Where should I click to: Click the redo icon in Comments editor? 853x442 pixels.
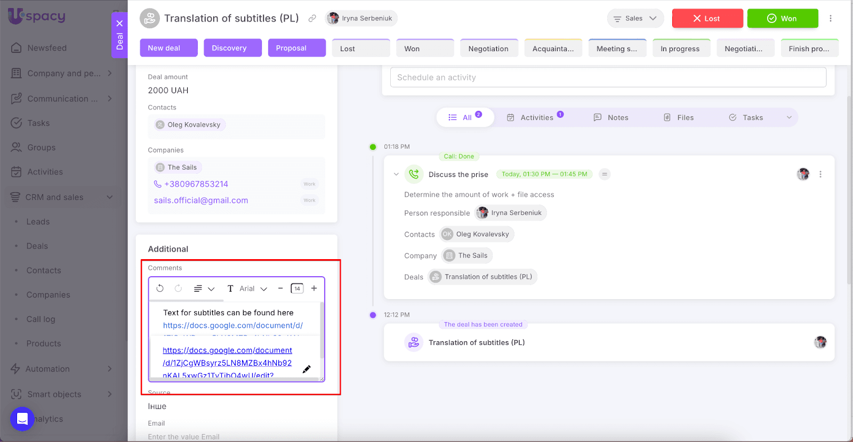coord(178,288)
